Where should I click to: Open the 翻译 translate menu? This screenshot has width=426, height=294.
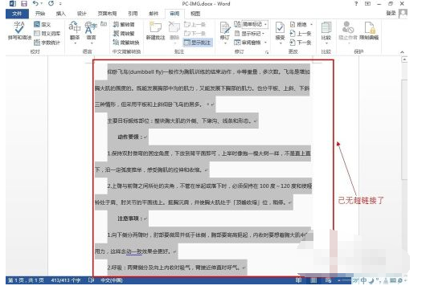point(75,32)
